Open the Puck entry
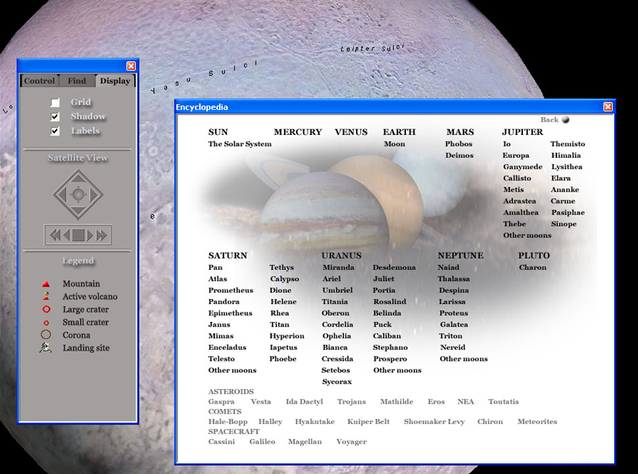Image resolution: width=638 pixels, height=474 pixels. (383, 325)
